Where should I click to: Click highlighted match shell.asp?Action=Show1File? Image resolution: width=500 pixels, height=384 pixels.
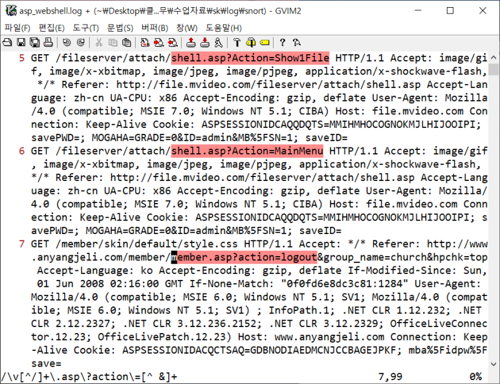click(250, 58)
